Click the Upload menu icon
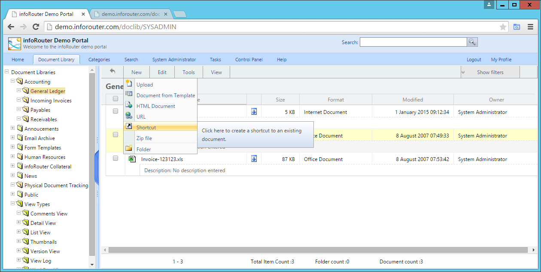The width and height of the screenshot is (541, 272). point(129,84)
